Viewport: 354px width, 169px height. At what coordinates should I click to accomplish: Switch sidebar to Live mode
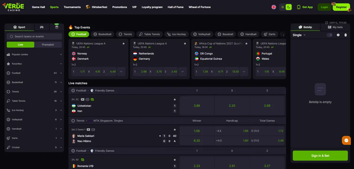coord(20,45)
